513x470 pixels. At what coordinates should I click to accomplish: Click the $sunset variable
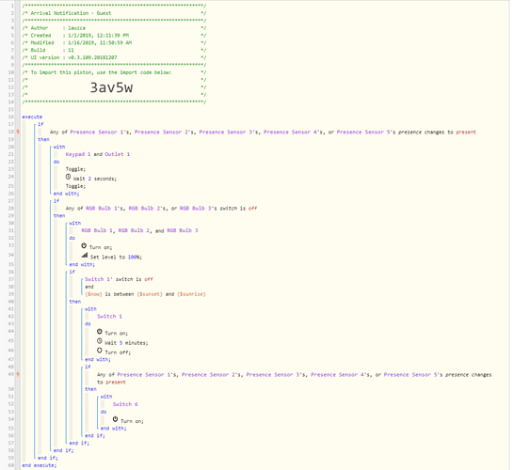coord(150,294)
